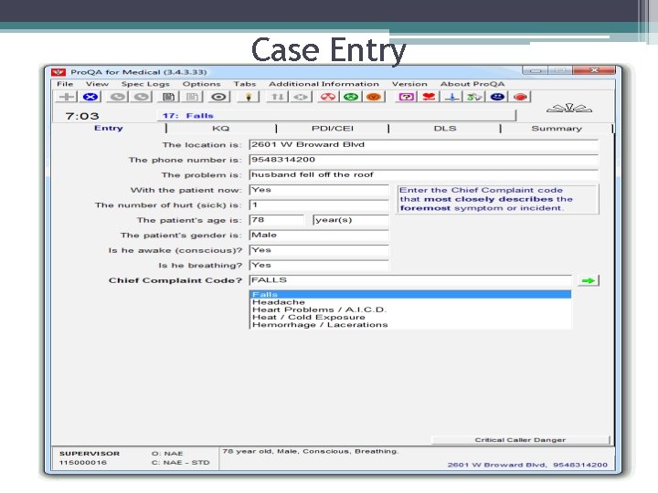The width and height of the screenshot is (658, 493).
Task: Open the Tabs menu
Action: click(245, 84)
